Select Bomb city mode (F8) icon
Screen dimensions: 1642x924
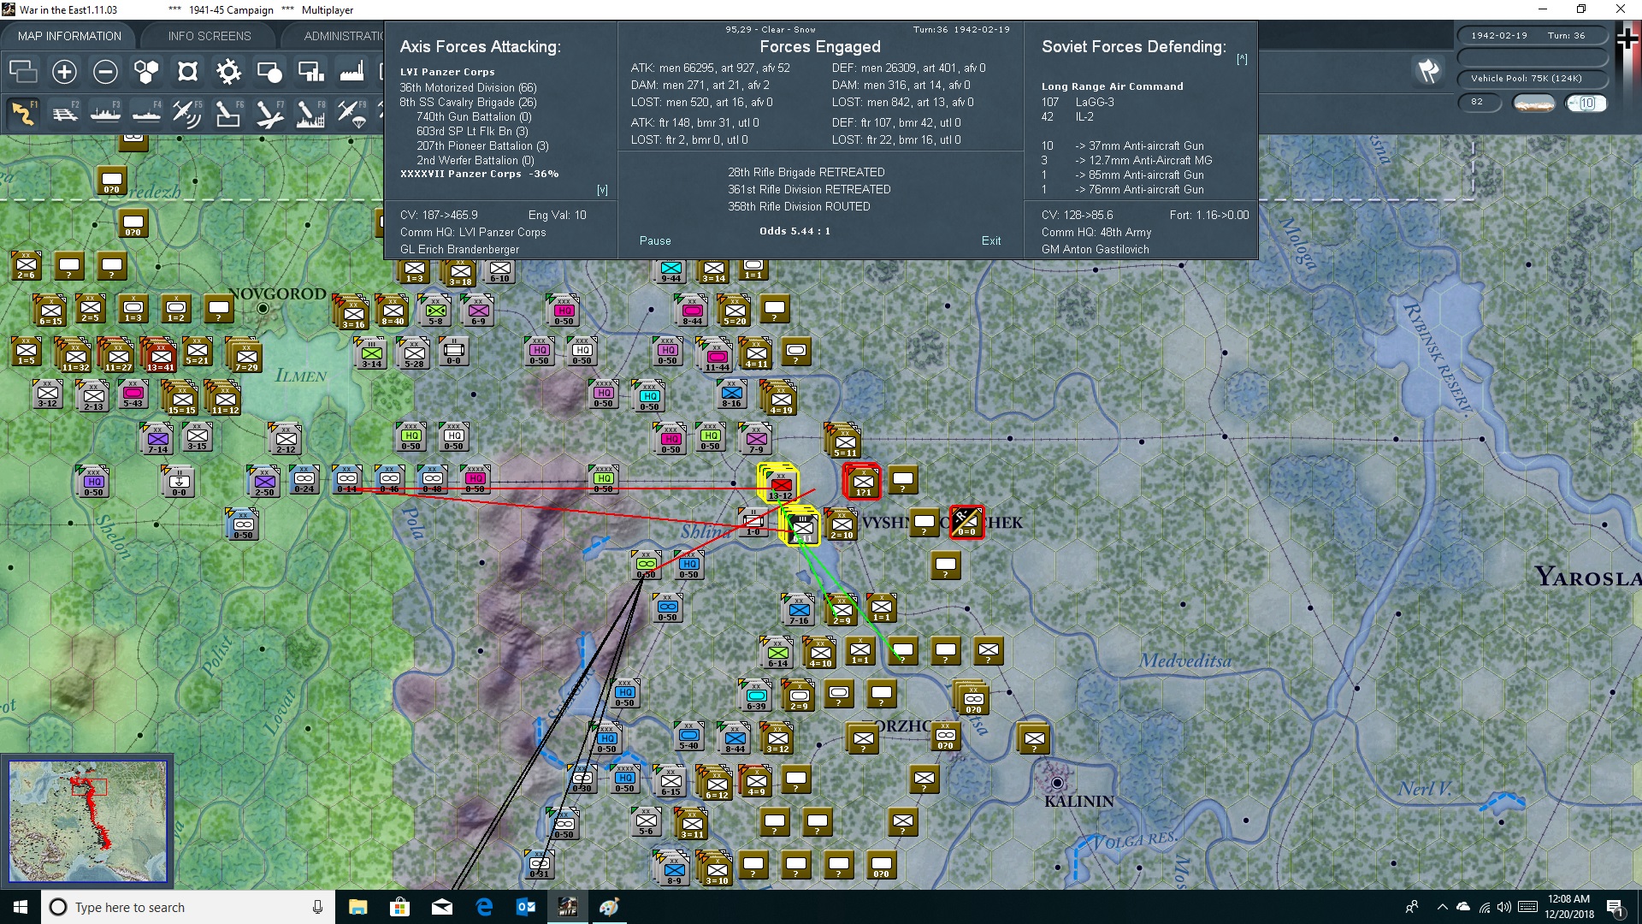[310, 113]
